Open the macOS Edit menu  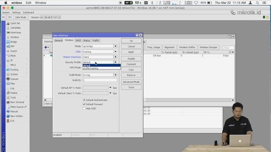(28, 3)
